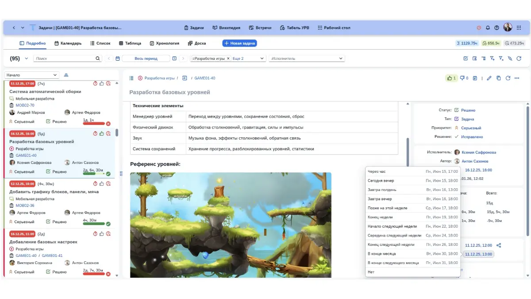Open the calendar icon next to the period field

coord(118,58)
